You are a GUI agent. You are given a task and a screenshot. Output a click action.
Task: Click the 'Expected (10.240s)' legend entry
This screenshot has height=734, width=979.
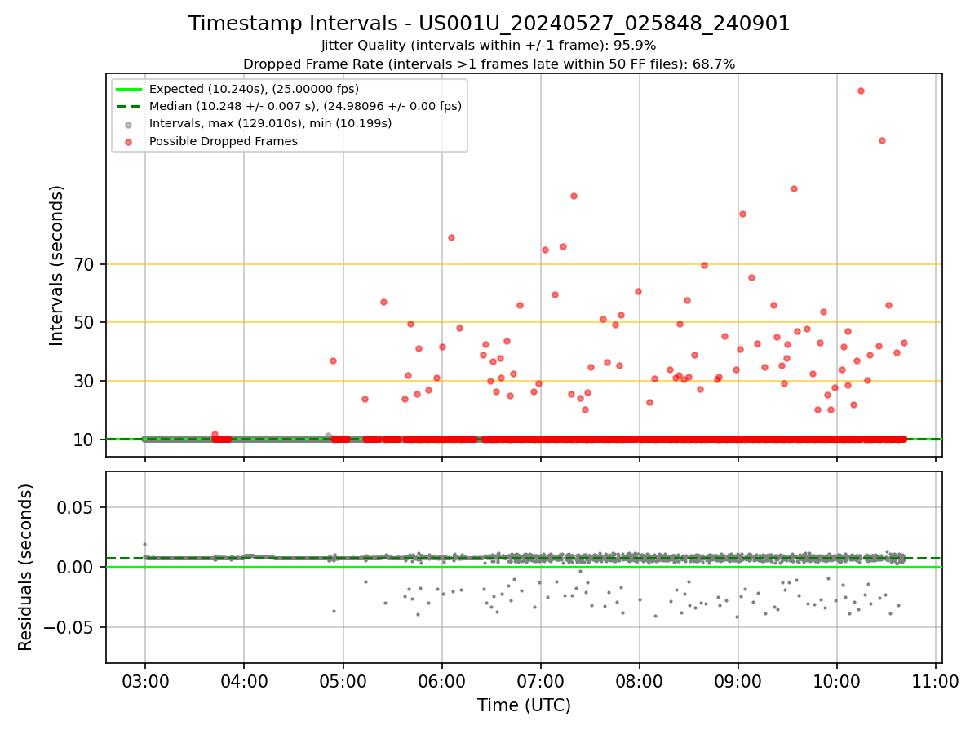(254, 89)
